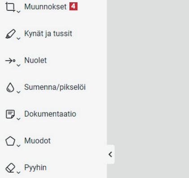Select the pentagon shapes icon

pyautogui.click(x=10, y=141)
